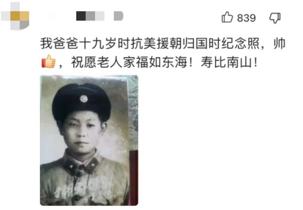Click the phrase 福如东海 in comment

pyautogui.click(x=162, y=62)
